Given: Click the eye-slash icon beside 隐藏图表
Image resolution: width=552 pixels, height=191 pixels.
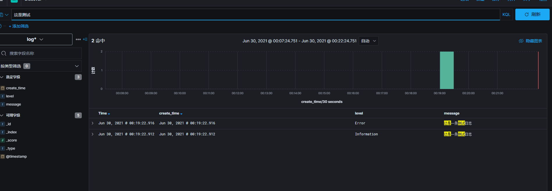Looking at the screenshot, I should pyautogui.click(x=521, y=41).
